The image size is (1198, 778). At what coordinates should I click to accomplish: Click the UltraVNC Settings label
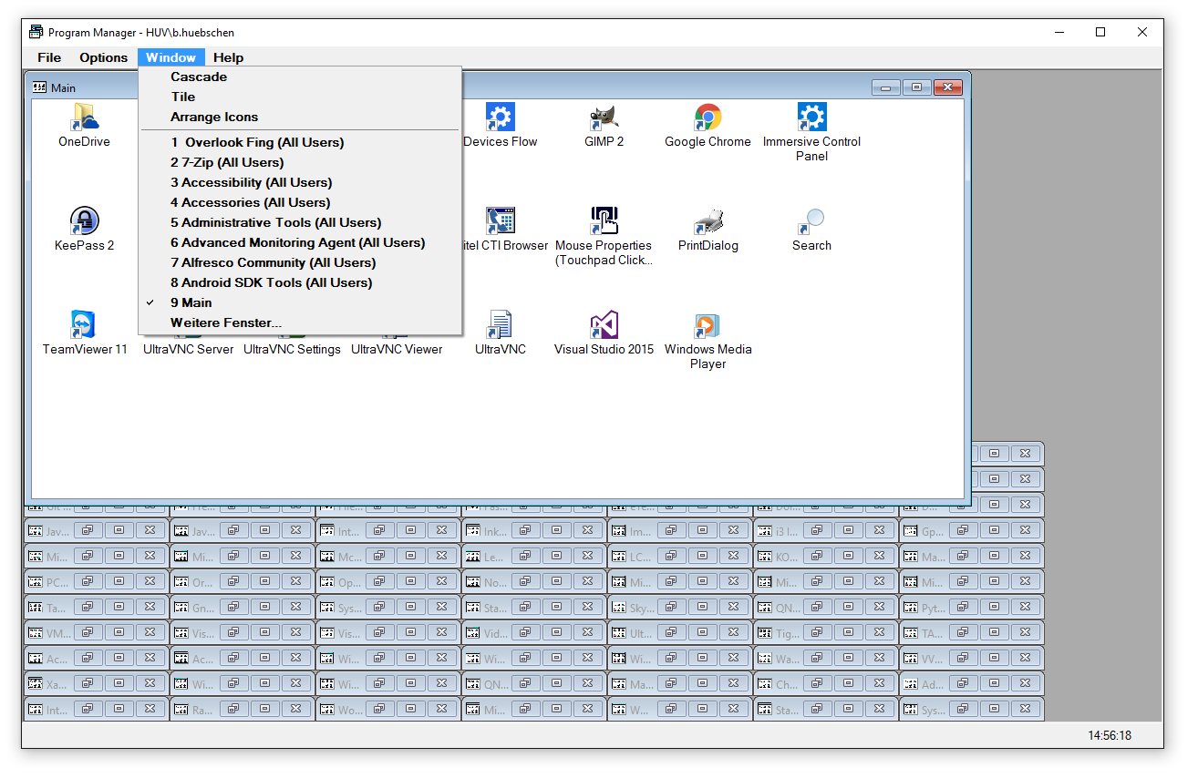pyautogui.click(x=292, y=349)
